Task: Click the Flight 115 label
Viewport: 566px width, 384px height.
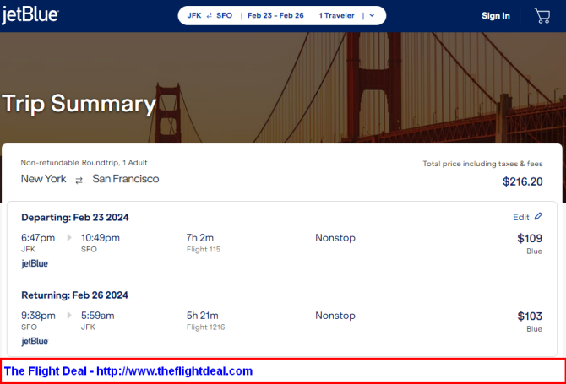Action: (204, 250)
